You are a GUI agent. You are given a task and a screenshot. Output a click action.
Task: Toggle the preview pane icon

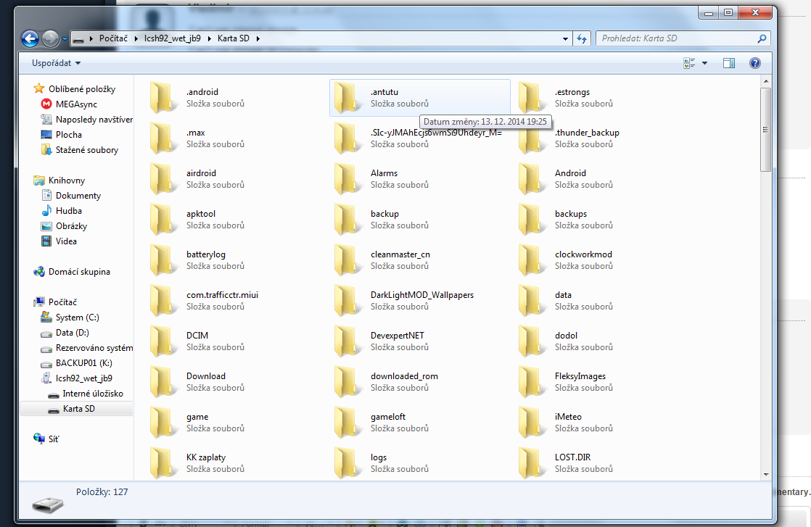tap(729, 63)
